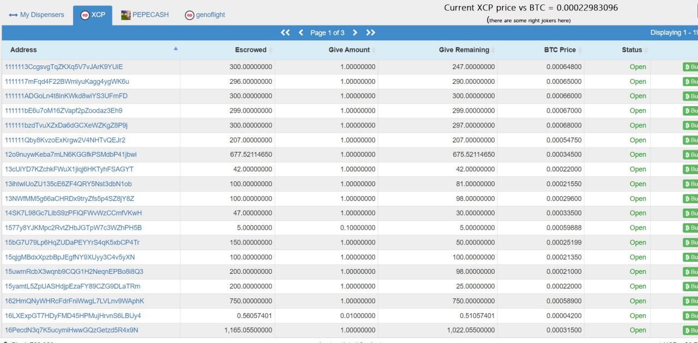Open address 111111bzdTvuXZxDa6dGCXeWZKgZ8P9j
This screenshot has height=343, width=698.
point(66,126)
